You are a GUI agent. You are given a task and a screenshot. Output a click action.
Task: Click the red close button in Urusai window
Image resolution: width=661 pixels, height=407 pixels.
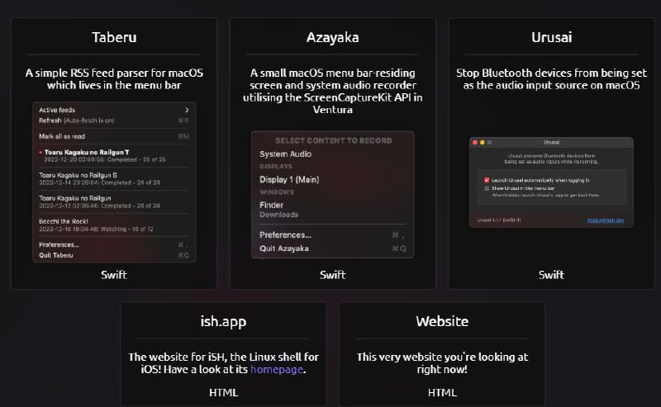coord(475,143)
